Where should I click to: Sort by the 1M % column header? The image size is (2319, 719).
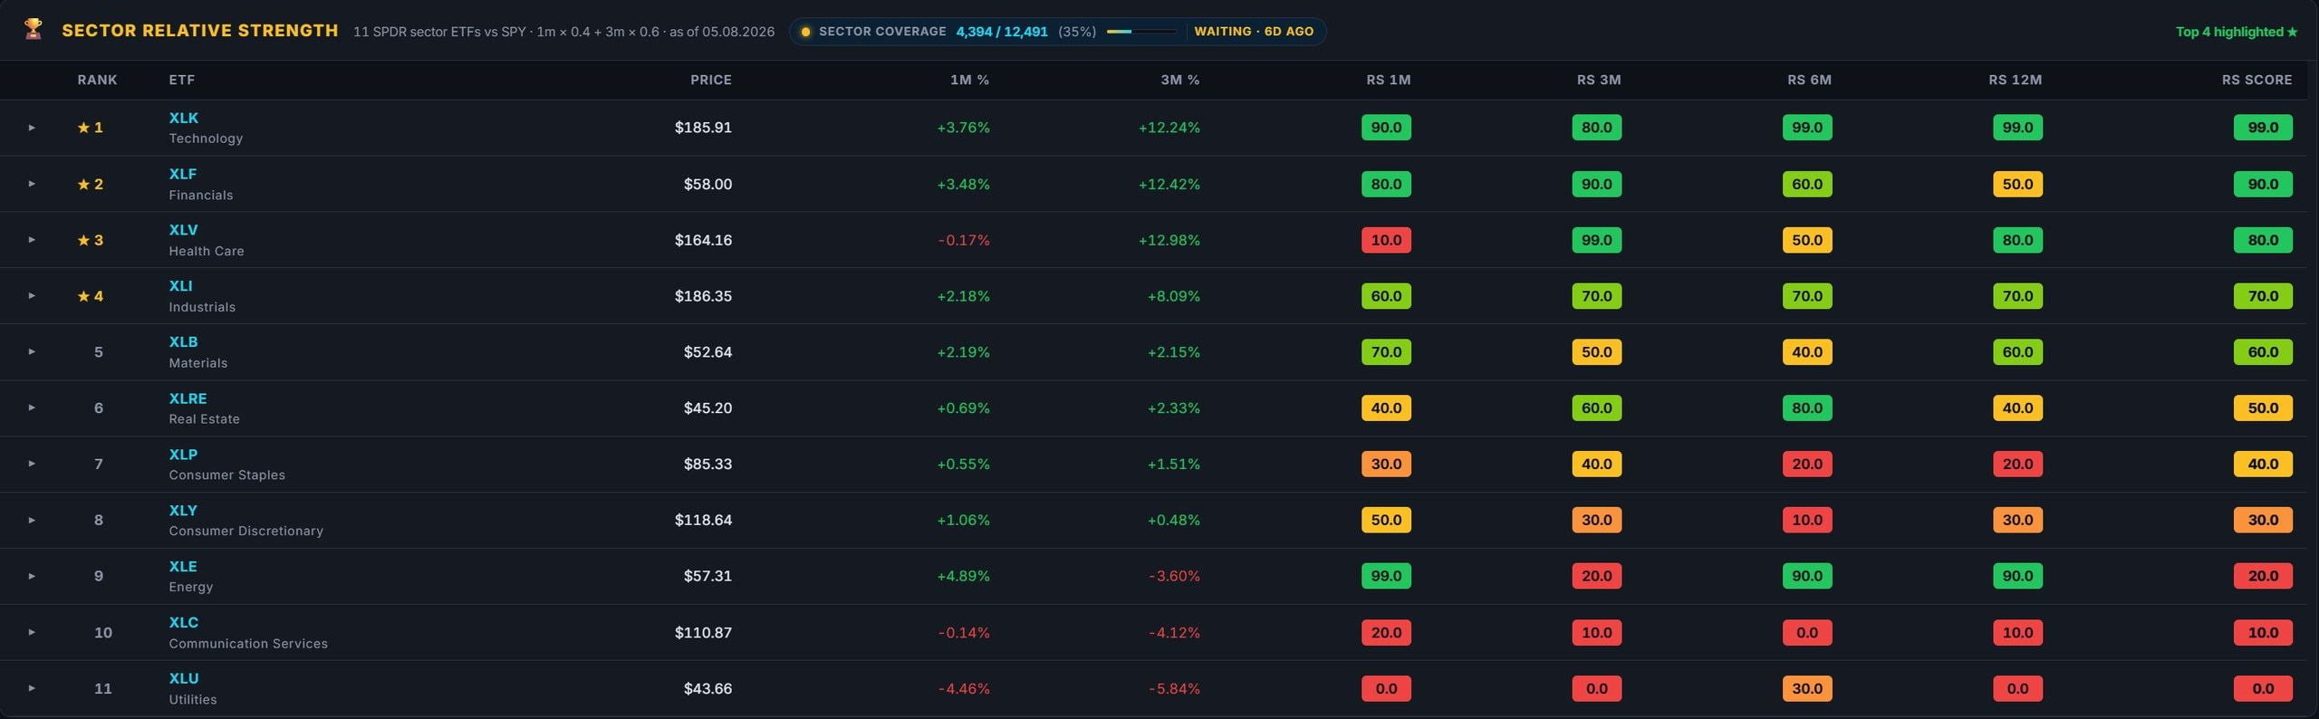[969, 80]
